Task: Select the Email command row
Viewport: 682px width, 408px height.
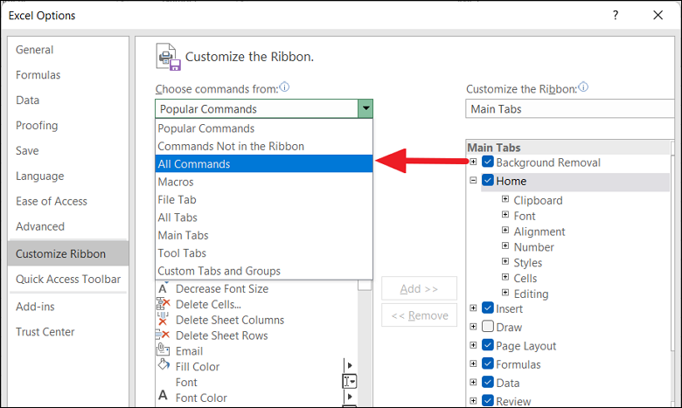Action: 256,350
